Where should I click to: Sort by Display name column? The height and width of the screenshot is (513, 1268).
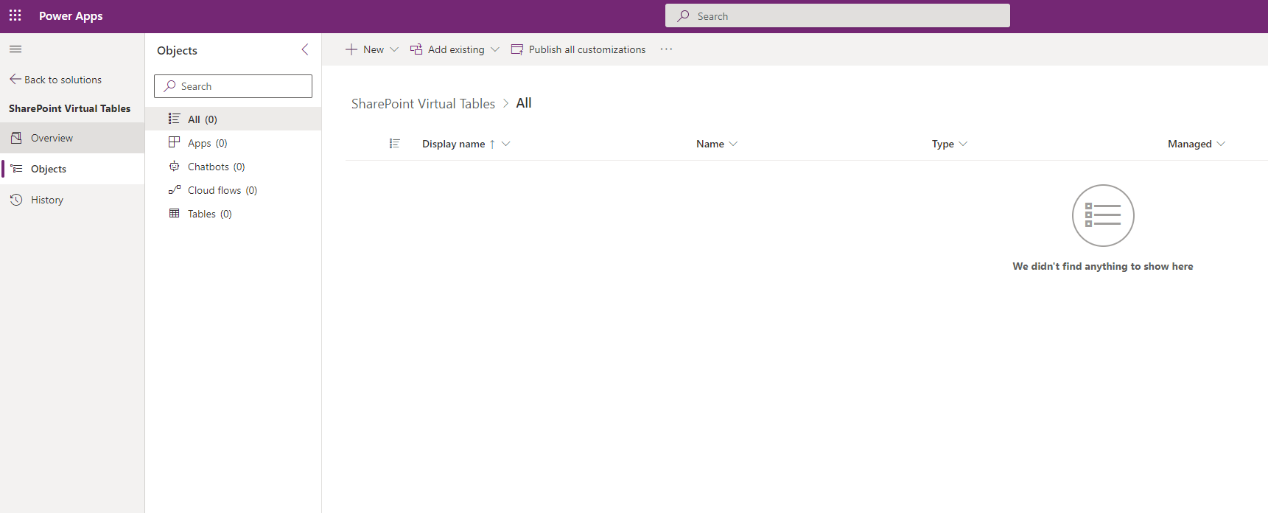[x=453, y=144]
